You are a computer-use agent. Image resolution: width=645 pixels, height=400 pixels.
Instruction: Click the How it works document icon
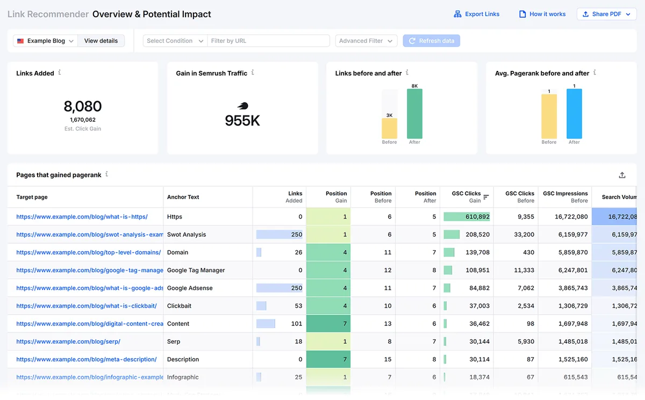pos(522,14)
